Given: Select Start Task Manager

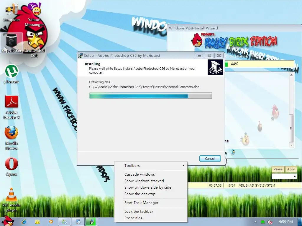Looking at the screenshot, I should point(151,202).
